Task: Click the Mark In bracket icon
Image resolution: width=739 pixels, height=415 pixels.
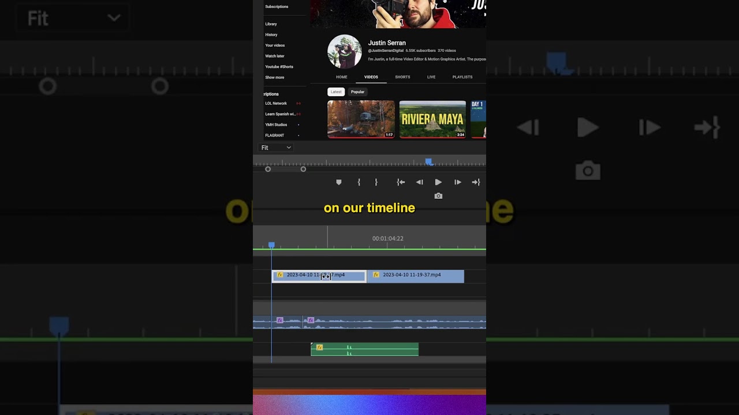Action: [x=359, y=182]
